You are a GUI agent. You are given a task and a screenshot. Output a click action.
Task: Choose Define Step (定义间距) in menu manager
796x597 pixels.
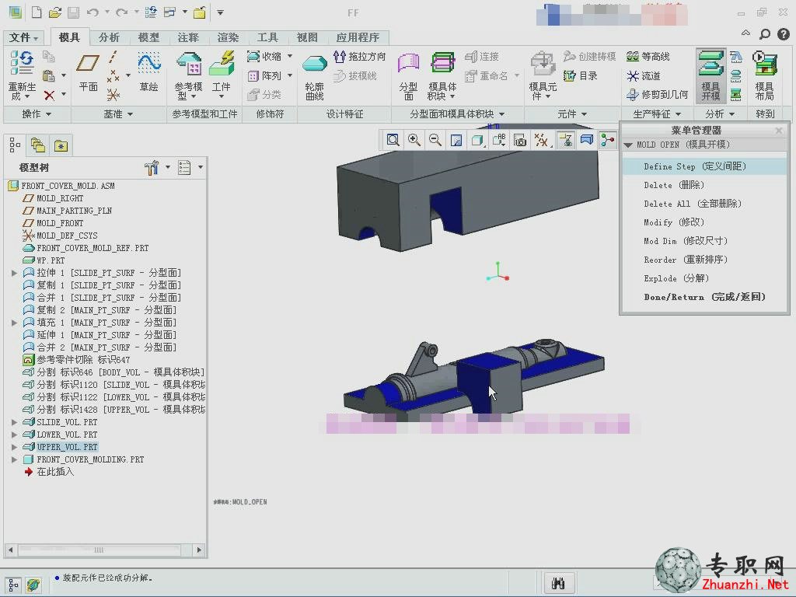tap(704, 166)
